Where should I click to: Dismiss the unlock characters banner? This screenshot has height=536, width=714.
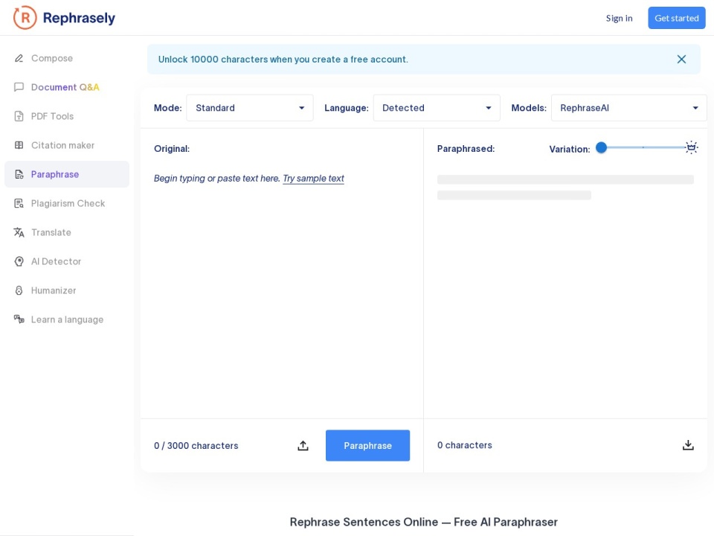[x=681, y=60]
